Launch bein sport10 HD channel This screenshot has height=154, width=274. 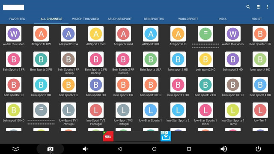pos(151,85)
